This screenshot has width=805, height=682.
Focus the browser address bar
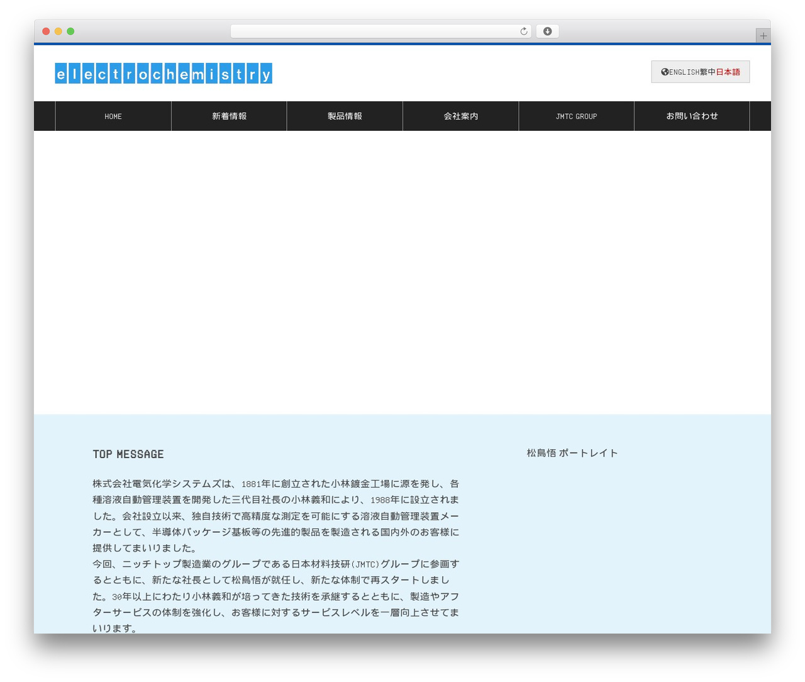(x=380, y=31)
